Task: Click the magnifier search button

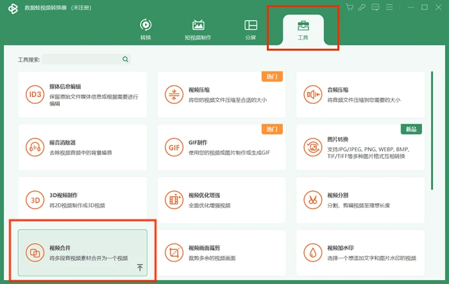Action: pos(125,59)
